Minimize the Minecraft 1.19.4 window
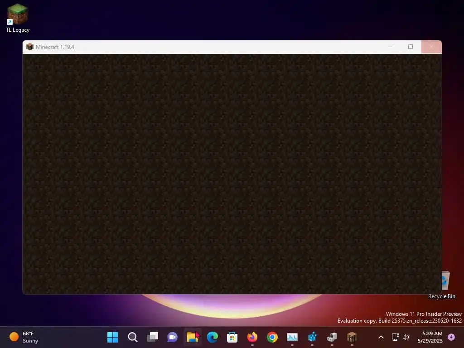 click(x=390, y=47)
